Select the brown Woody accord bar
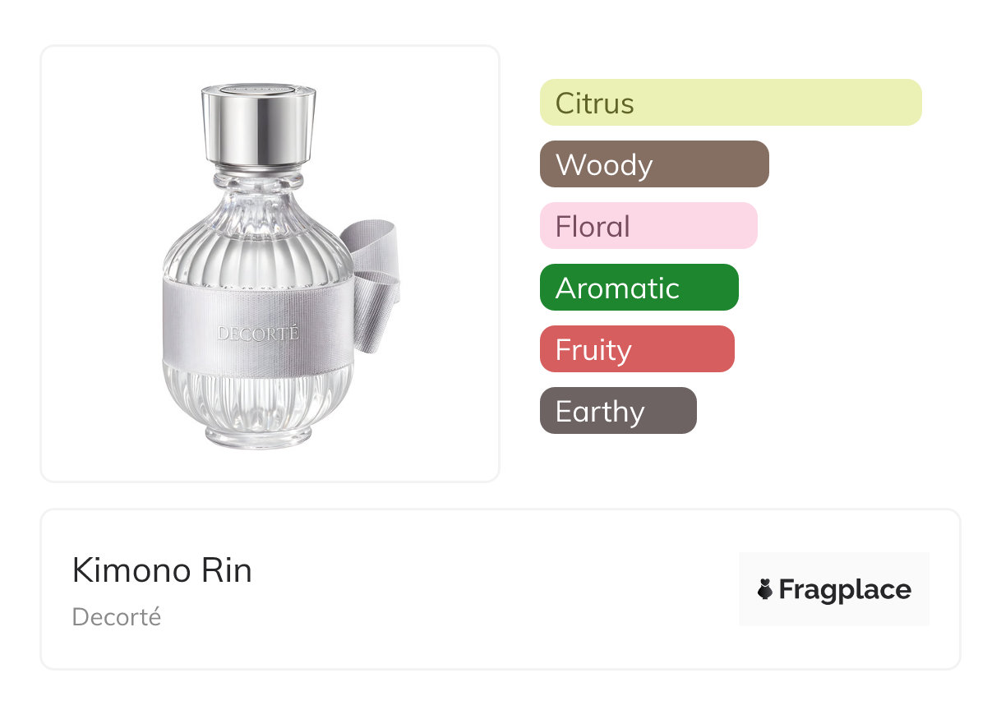This screenshot has width=1001, height=710. click(653, 164)
